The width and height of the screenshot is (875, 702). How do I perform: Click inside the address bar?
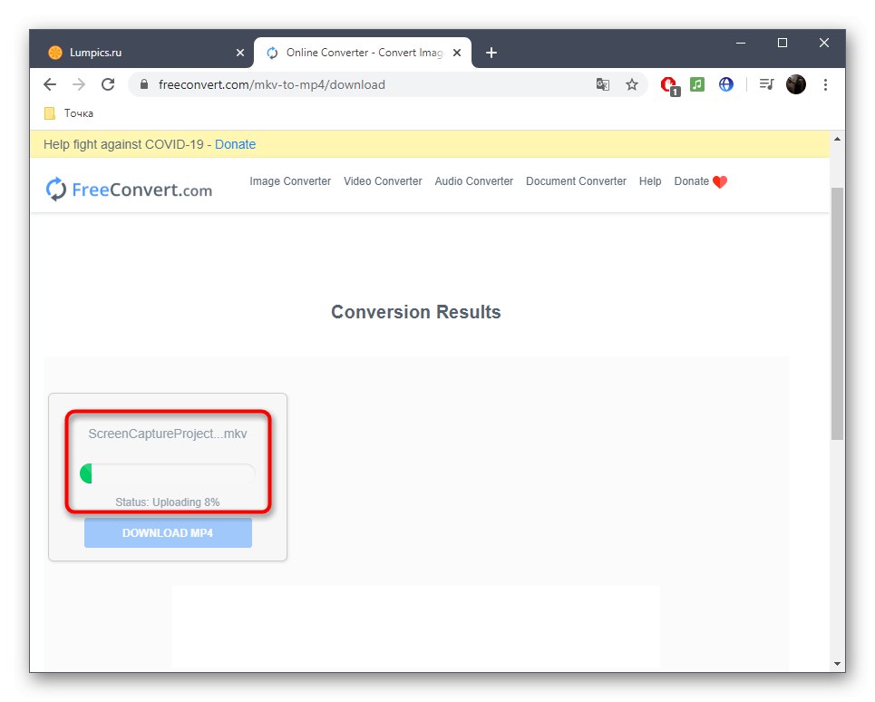(x=363, y=83)
